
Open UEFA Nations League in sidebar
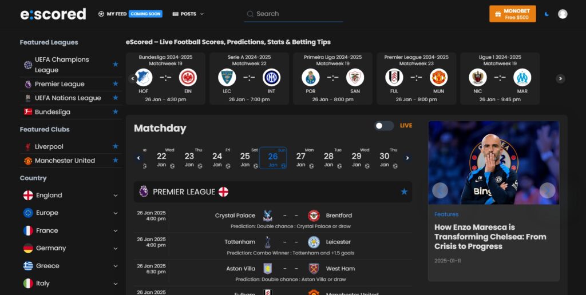point(68,98)
